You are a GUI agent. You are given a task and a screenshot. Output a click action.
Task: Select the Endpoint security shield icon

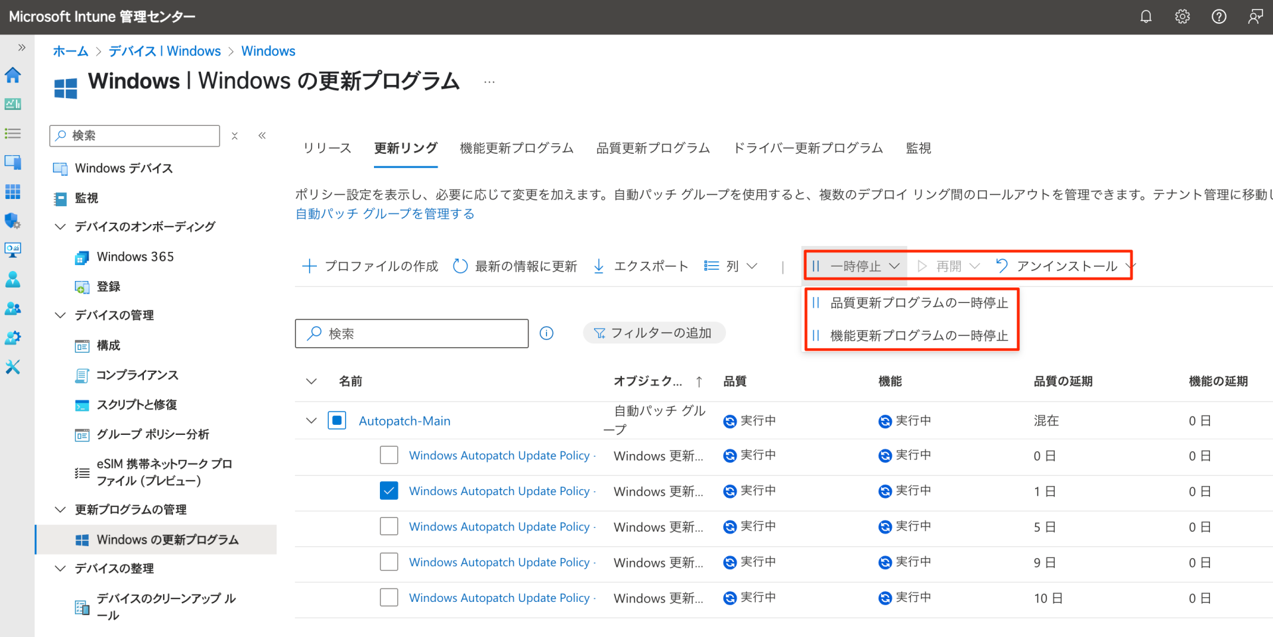coord(13,221)
